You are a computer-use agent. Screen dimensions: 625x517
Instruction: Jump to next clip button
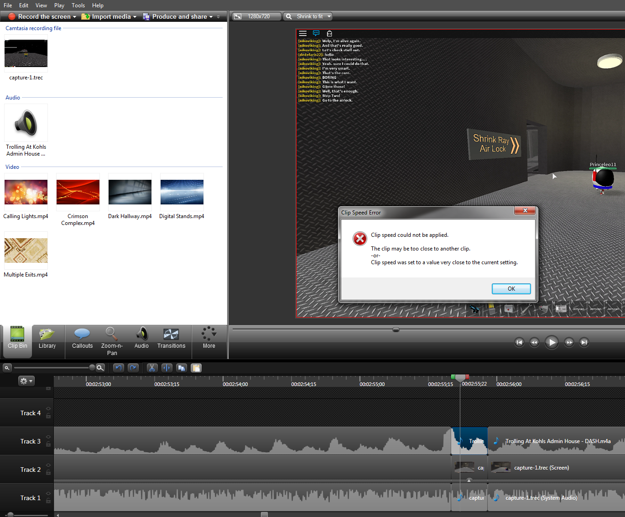[584, 342]
